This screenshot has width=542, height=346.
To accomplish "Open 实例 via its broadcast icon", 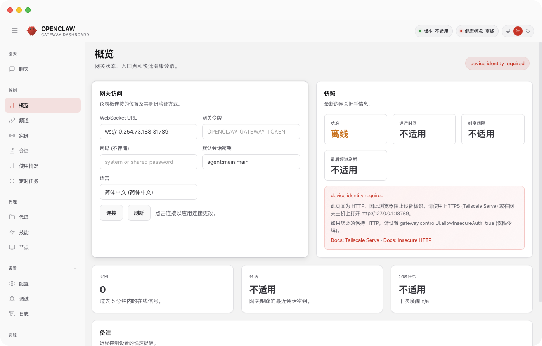I will pos(12,136).
